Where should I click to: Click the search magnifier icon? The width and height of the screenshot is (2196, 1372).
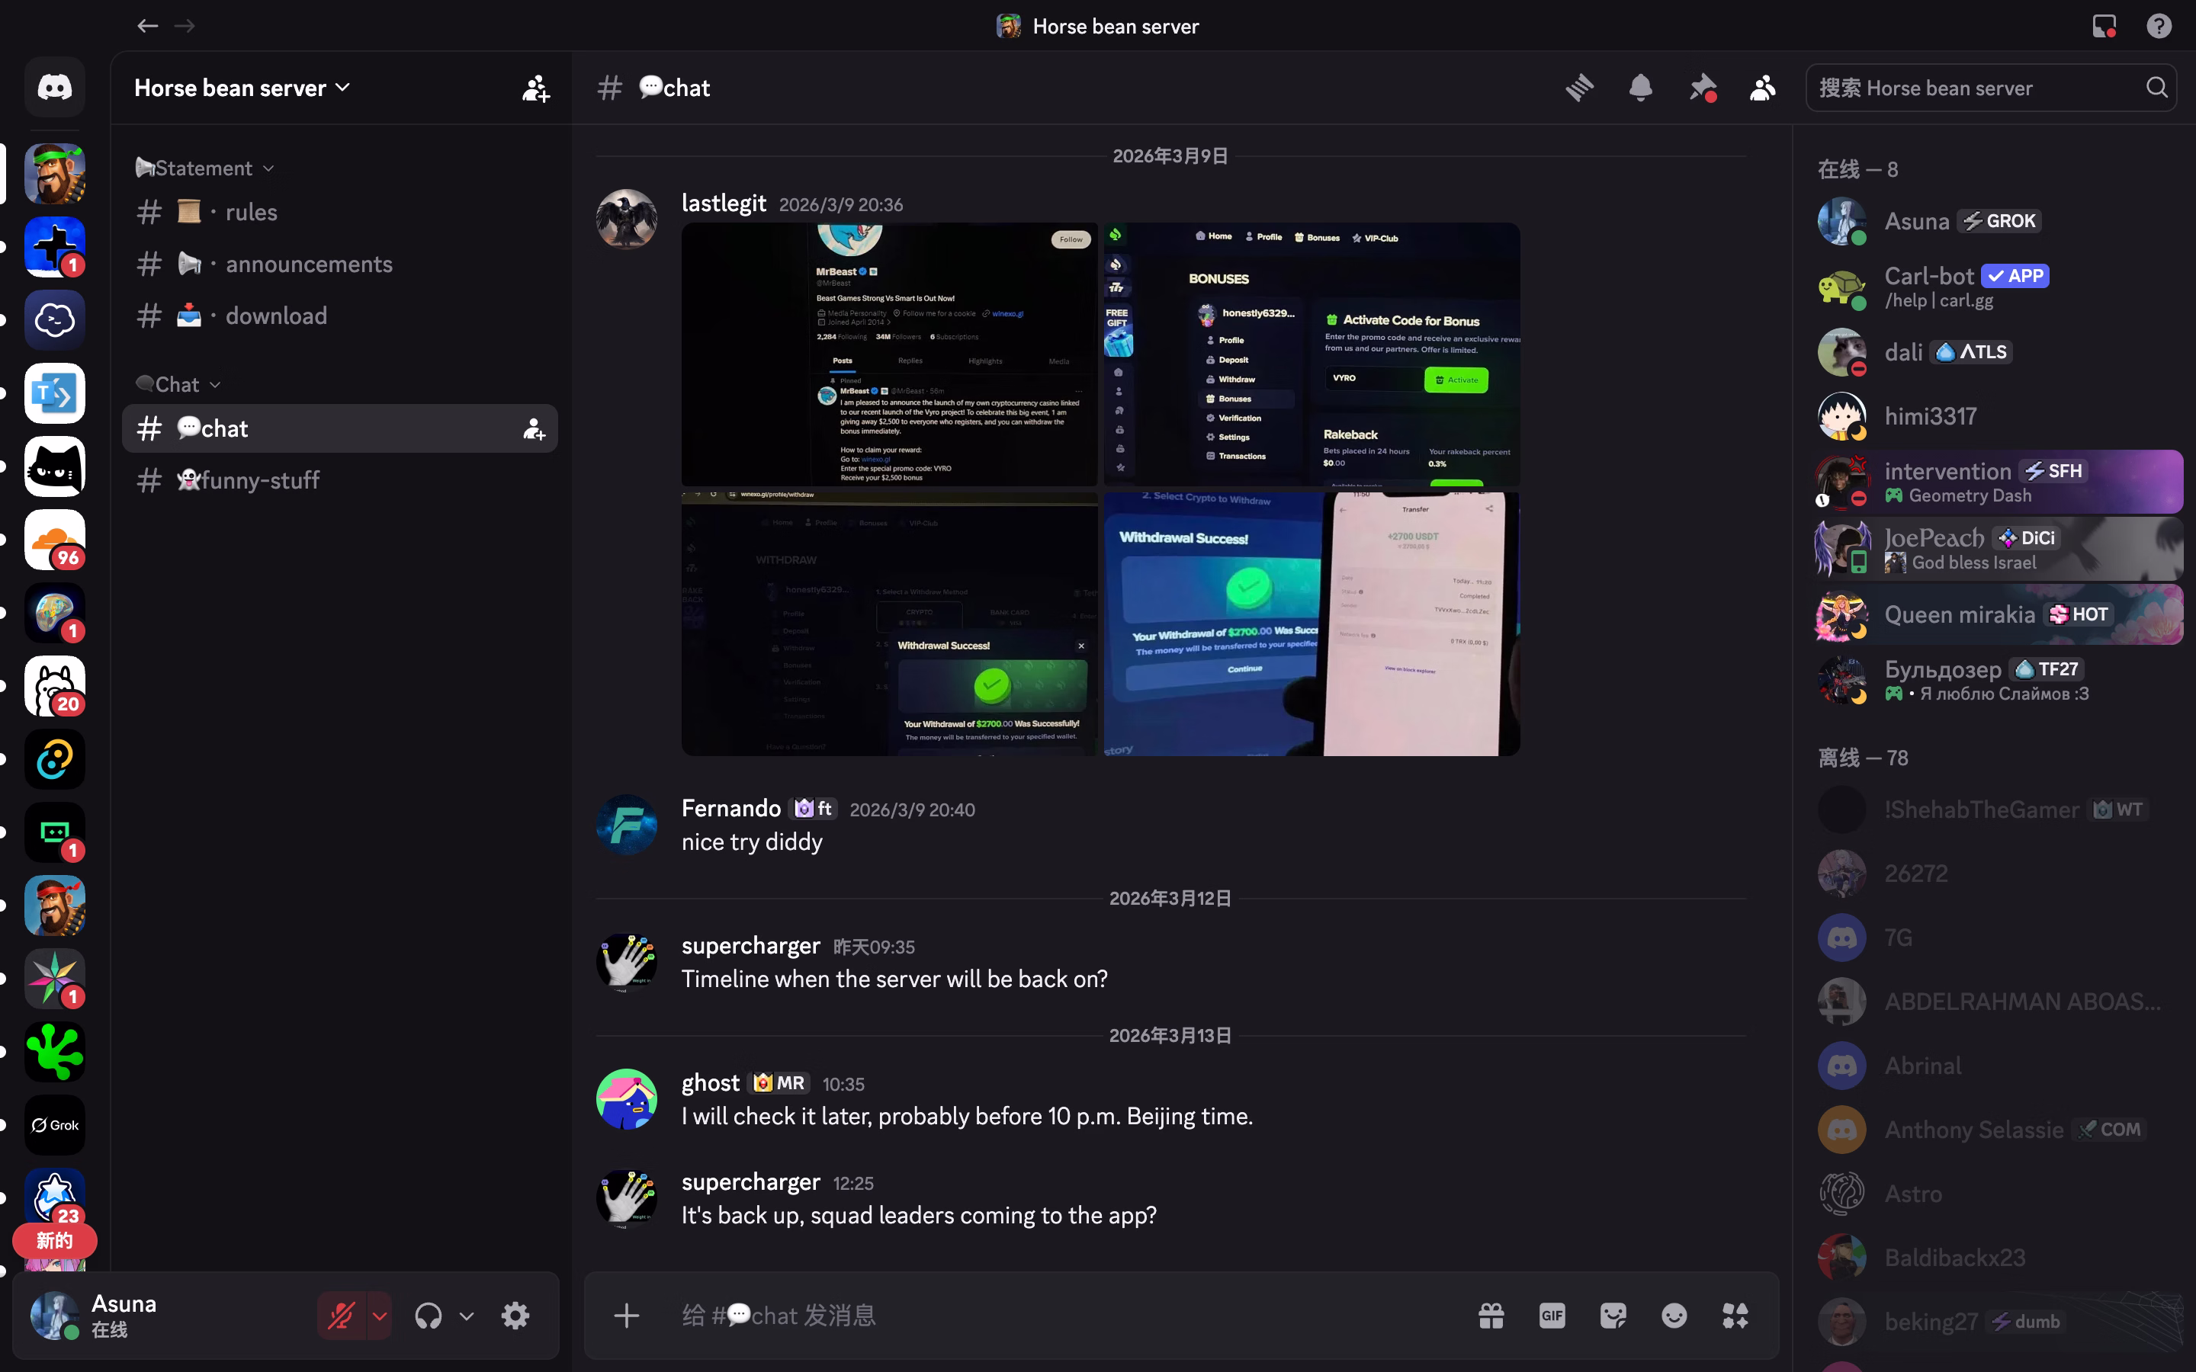2156,88
